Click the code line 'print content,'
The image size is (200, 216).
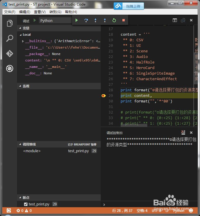[136, 96]
